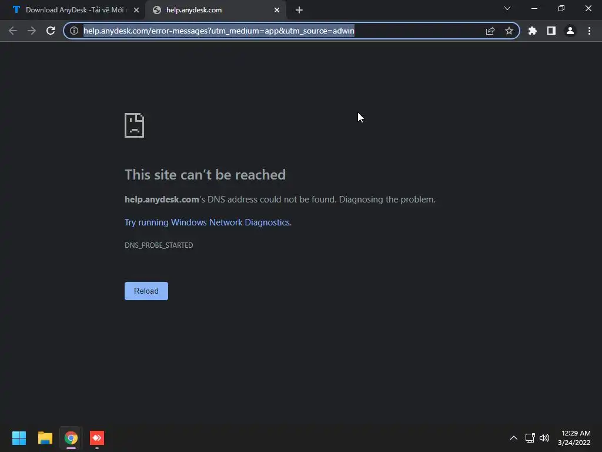Close the help.anydesk.com tab
Screen dimensions: 602x452
(277, 10)
